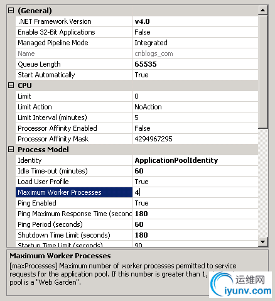Screen dimensions: 275x301
Task: Click the 65535 queue length value
Action: pyautogui.click(x=195, y=64)
